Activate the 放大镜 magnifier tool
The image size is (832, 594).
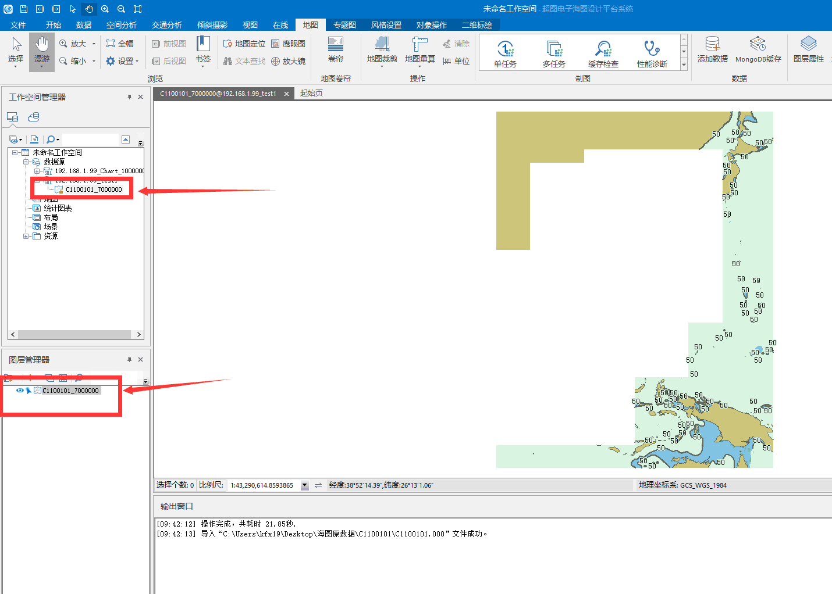pyautogui.click(x=288, y=61)
